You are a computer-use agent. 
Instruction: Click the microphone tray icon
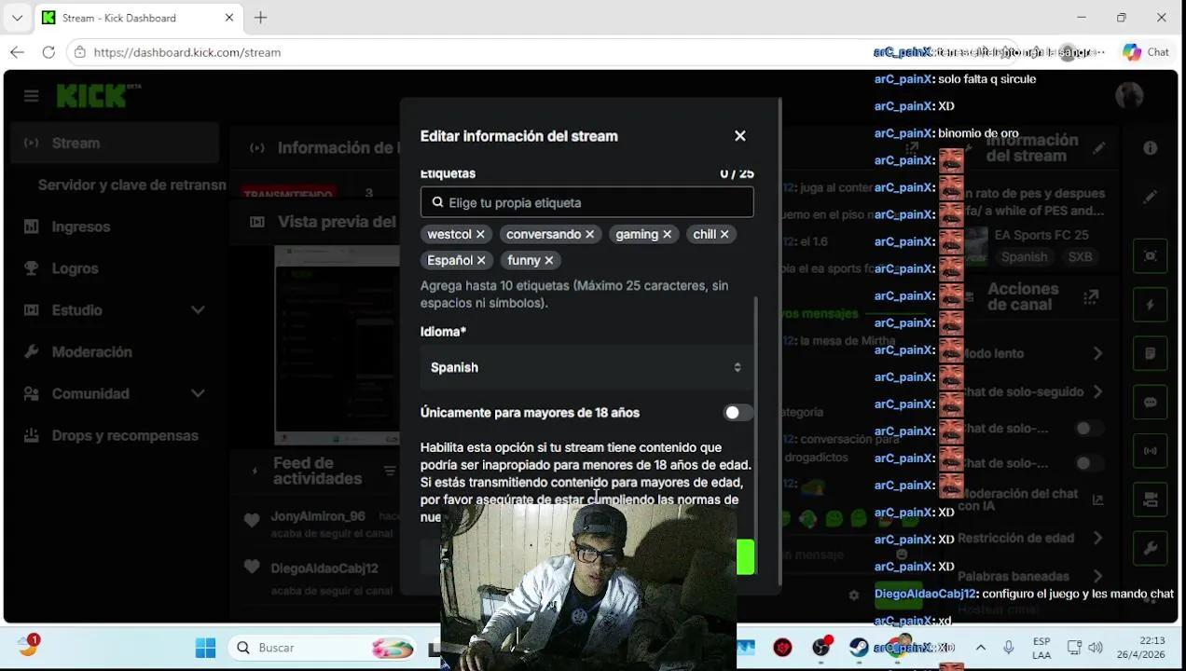point(1009,648)
